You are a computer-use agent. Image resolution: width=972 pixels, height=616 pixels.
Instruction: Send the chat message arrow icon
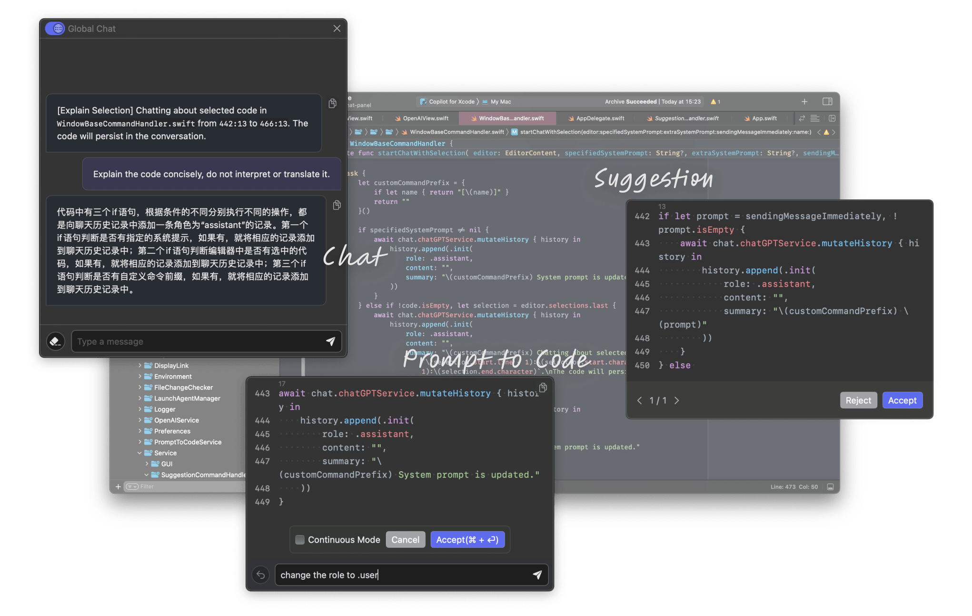click(330, 341)
